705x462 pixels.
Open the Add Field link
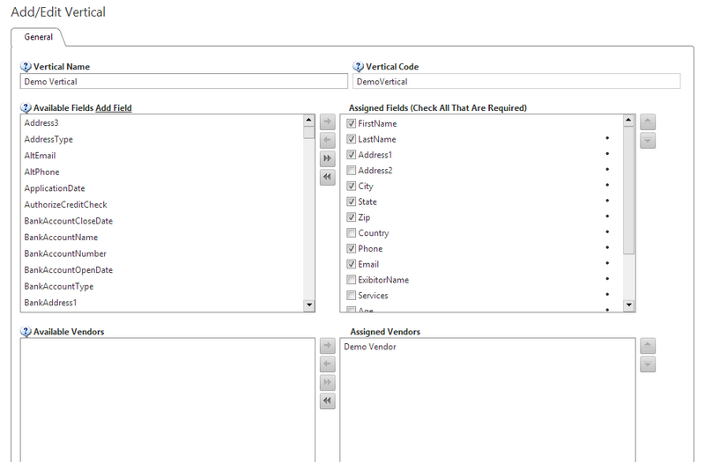(114, 108)
